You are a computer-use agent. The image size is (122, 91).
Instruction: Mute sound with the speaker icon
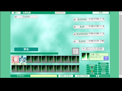point(97,76)
